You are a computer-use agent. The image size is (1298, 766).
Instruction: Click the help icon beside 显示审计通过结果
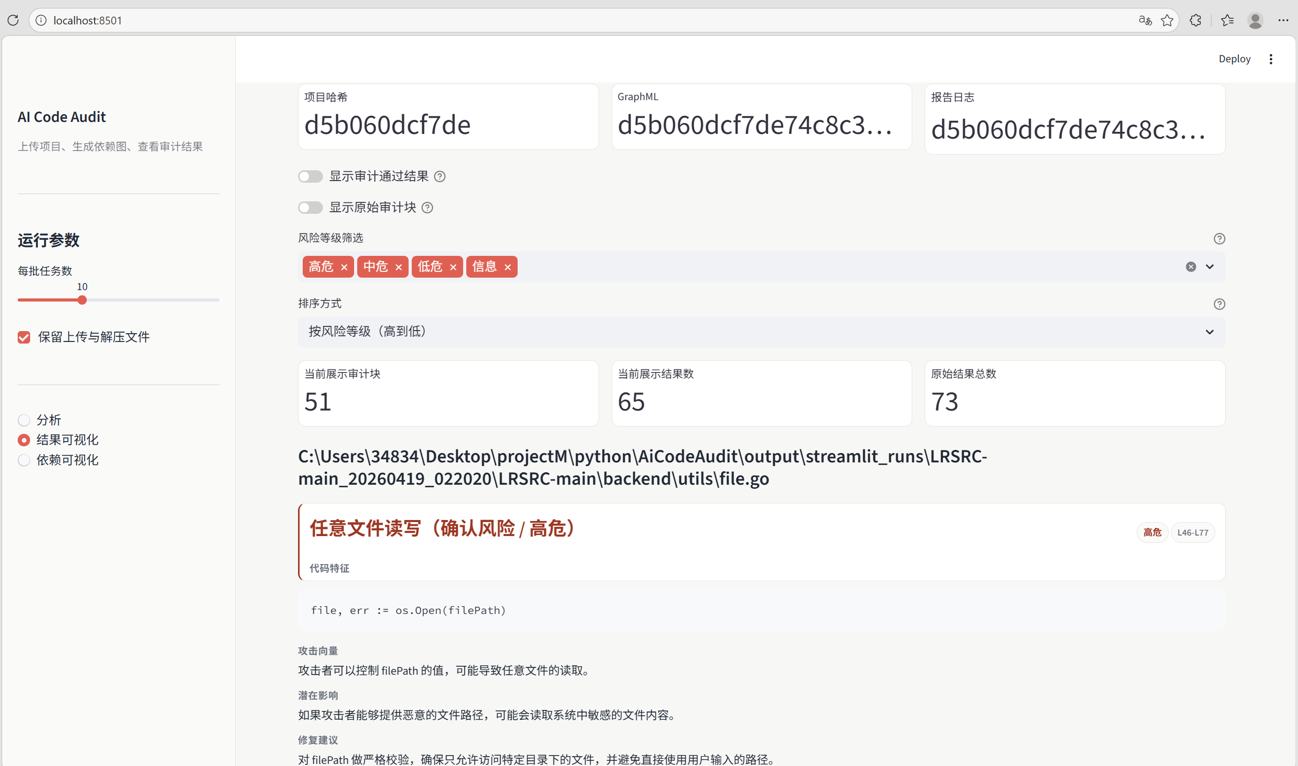[x=440, y=176]
